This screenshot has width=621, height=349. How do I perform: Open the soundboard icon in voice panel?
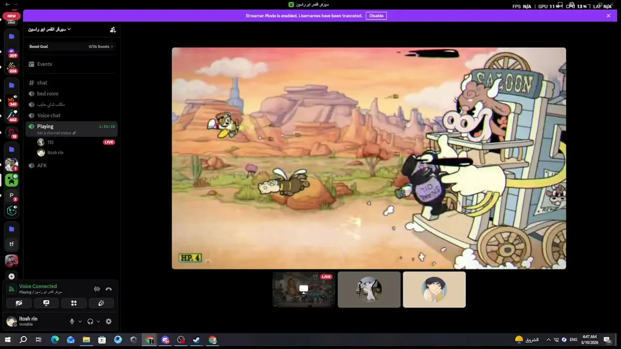coord(101,303)
